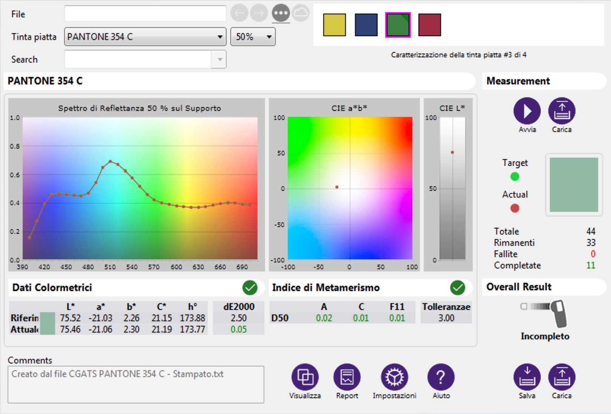Expand the 50% tint percentage dropdown
This screenshot has width=611, height=414.
pyautogui.click(x=253, y=37)
